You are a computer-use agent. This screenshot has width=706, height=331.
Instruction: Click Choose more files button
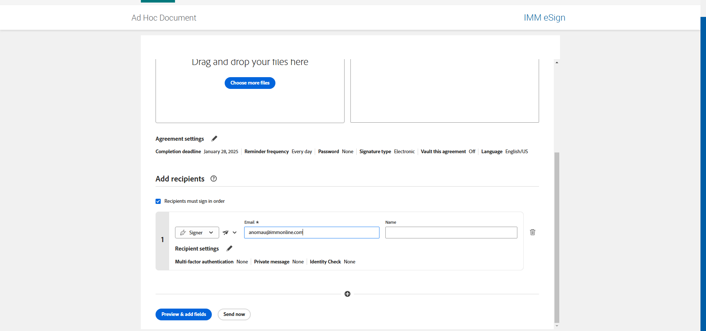point(250,83)
